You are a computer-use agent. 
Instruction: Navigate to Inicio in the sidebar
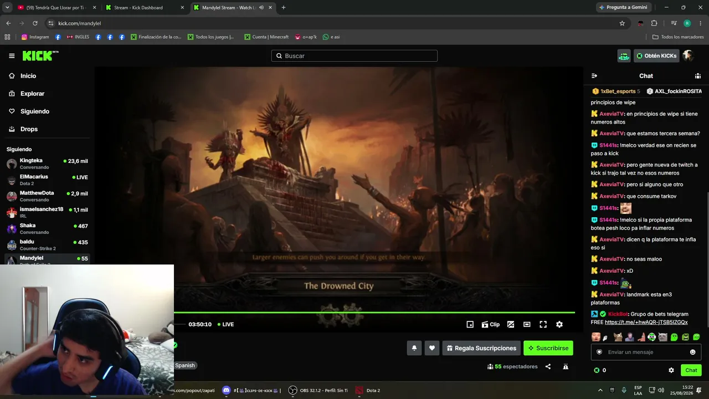47,76
